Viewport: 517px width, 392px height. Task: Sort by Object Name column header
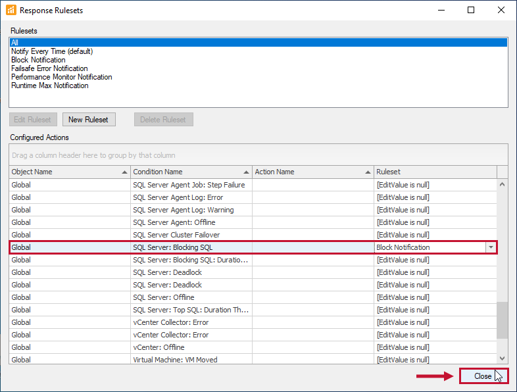70,172
